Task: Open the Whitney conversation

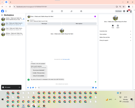Action: coord(13,34)
